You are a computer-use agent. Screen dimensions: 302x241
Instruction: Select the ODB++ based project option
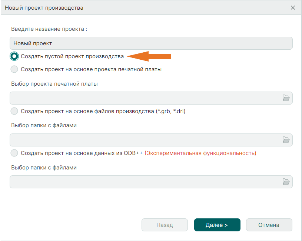coord(14,153)
